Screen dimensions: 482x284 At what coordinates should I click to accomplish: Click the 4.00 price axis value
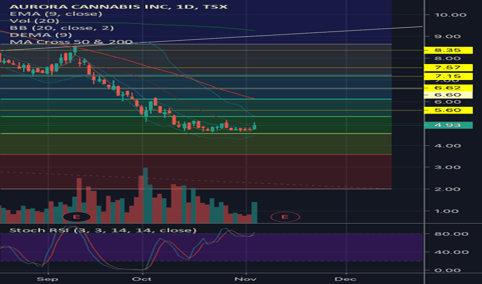(x=447, y=146)
